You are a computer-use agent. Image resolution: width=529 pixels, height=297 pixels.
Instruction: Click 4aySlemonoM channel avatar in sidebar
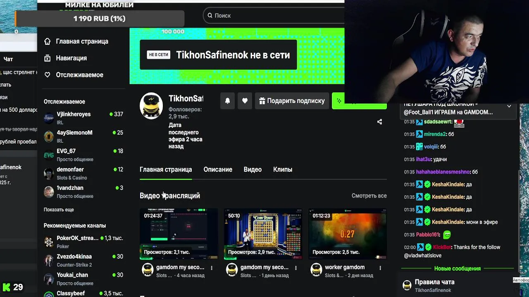coord(49,137)
